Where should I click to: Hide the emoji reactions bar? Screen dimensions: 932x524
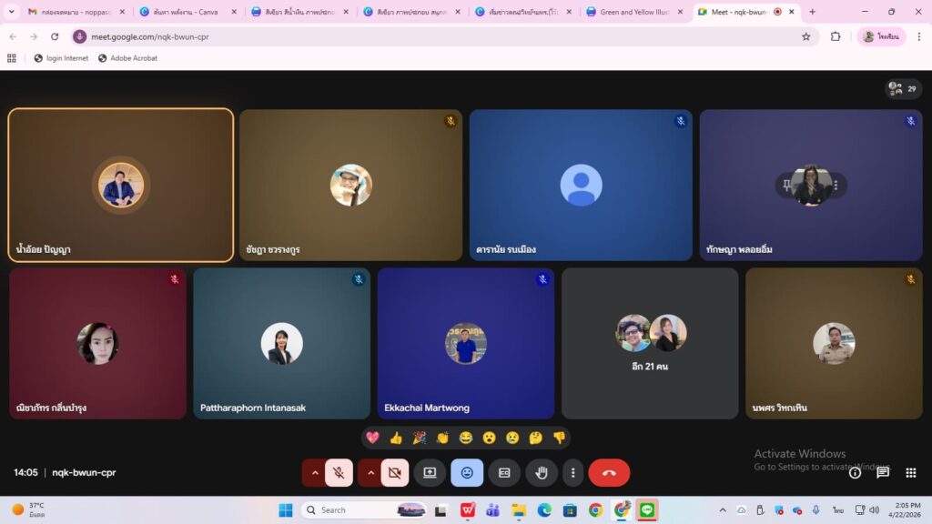click(467, 473)
